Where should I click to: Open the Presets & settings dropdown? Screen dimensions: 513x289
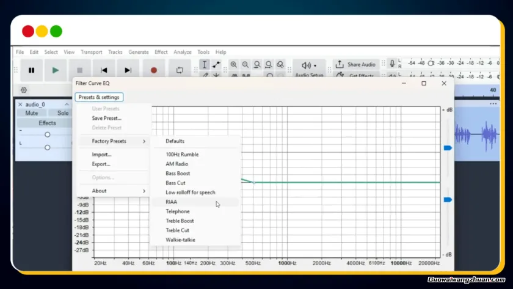coord(99,97)
